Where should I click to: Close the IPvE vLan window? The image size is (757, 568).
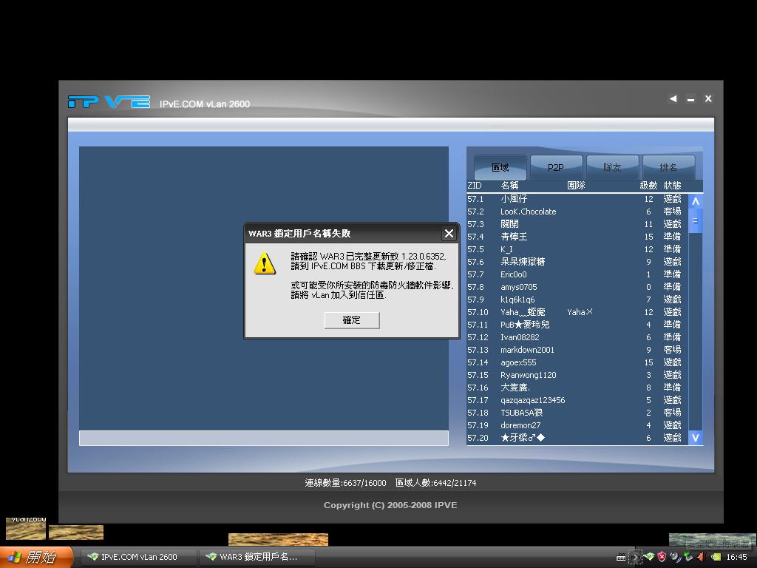point(708,98)
